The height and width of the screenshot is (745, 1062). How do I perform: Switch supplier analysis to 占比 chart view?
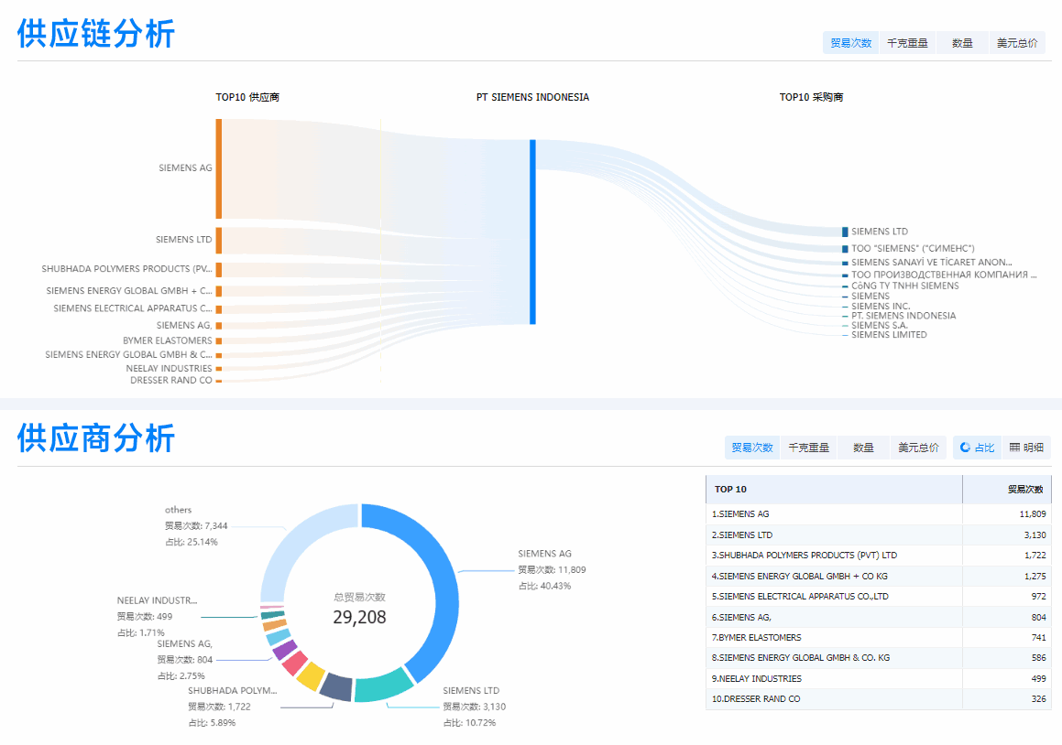(x=977, y=448)
